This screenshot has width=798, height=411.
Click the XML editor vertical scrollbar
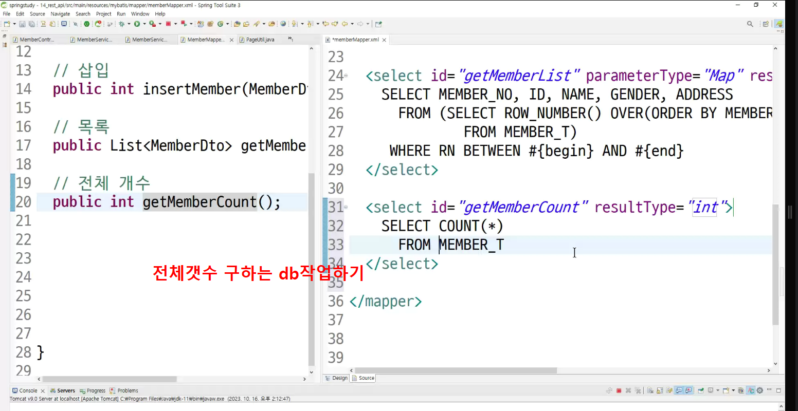coord(776,264)
